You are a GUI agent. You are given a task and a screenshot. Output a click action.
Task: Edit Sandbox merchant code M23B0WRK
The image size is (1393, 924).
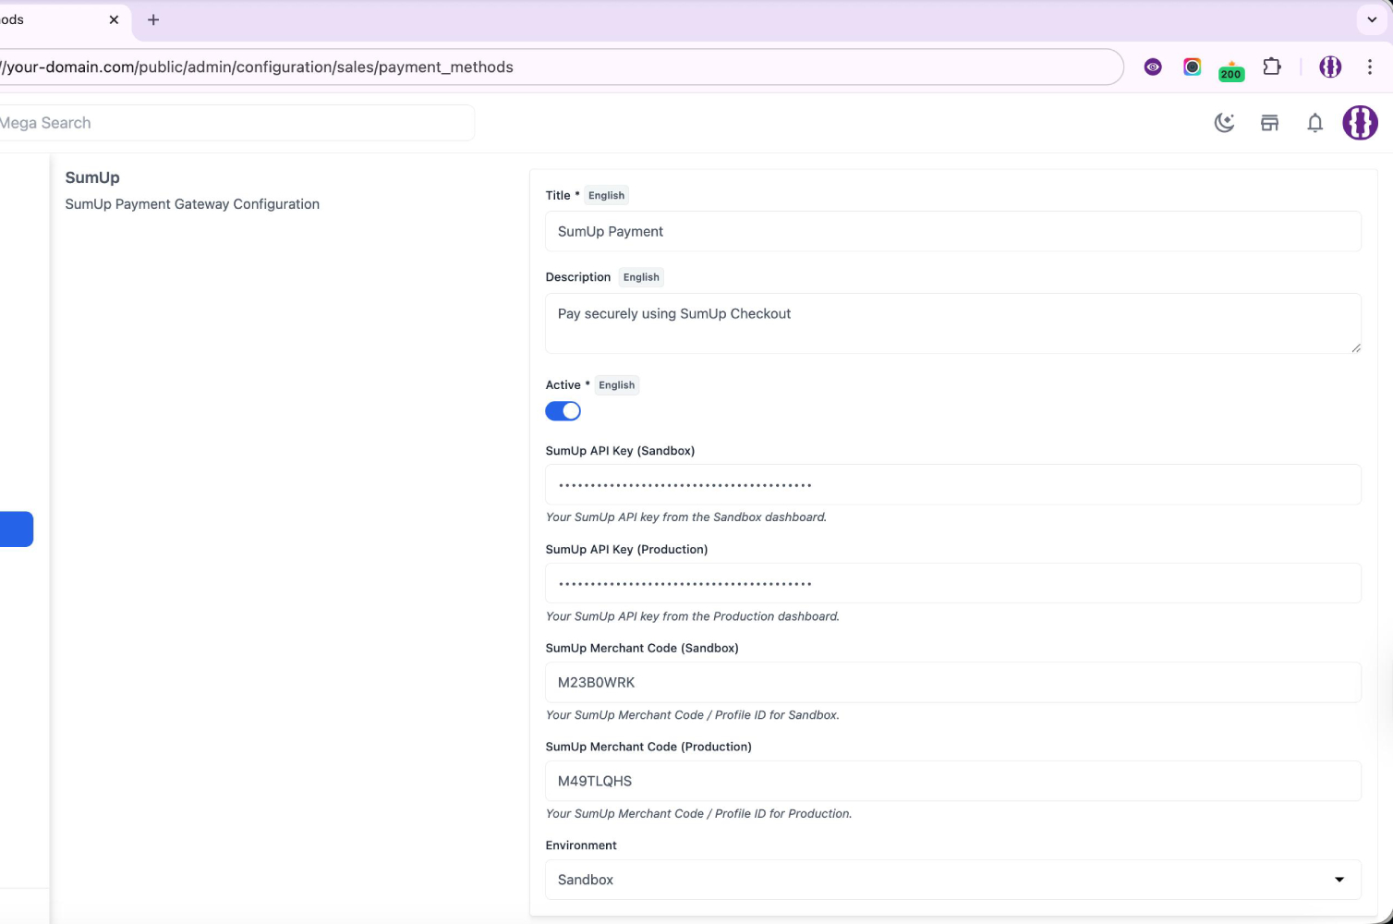pyautogui.click(x=953, y=682)
